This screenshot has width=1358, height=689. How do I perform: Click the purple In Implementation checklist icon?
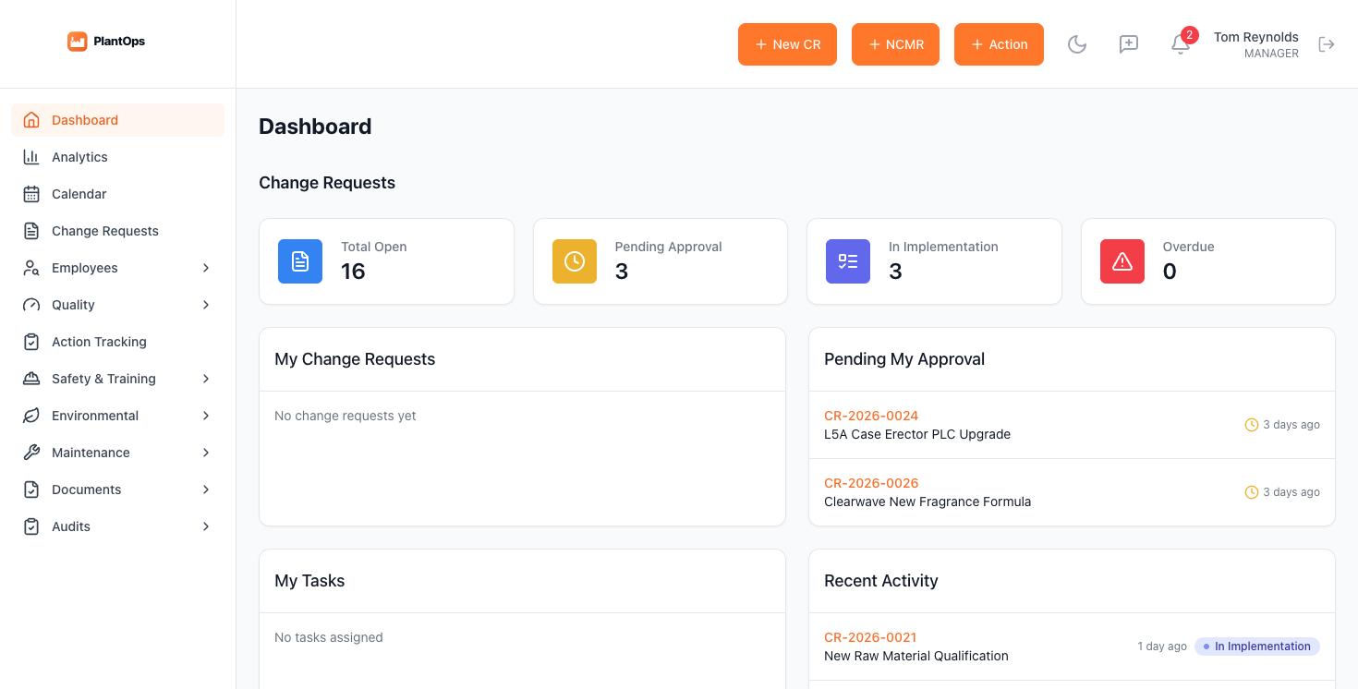point(848,261)
